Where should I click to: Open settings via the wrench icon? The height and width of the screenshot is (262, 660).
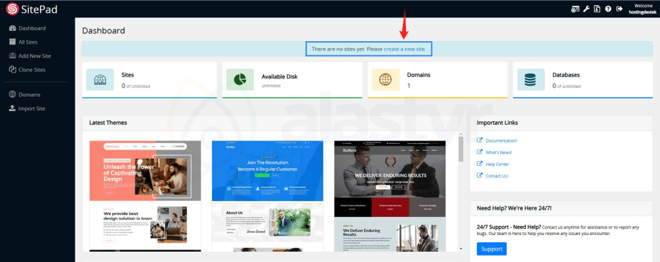(x=587, y=9)
